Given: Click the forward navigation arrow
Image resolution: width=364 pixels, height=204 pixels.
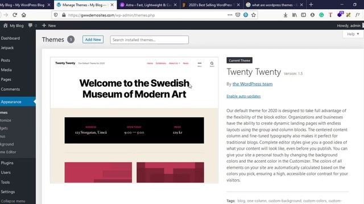Looking at the screenshot, I should pos(6,15).
